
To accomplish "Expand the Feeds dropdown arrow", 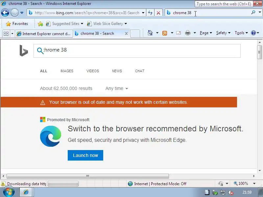I will pos(172,33).
